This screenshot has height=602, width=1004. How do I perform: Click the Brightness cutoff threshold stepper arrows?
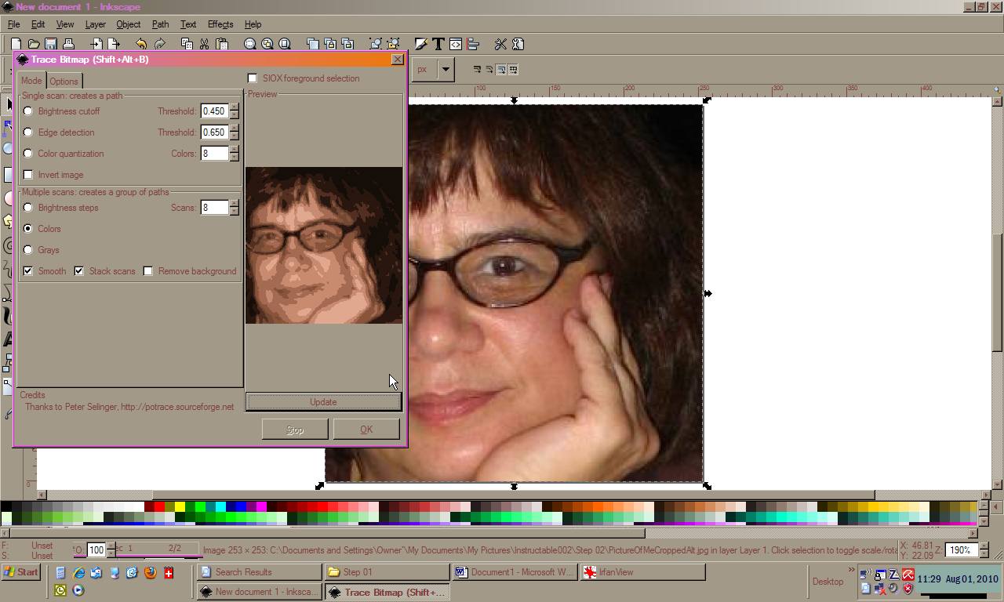pyautogui.click(x=234, y=111)
